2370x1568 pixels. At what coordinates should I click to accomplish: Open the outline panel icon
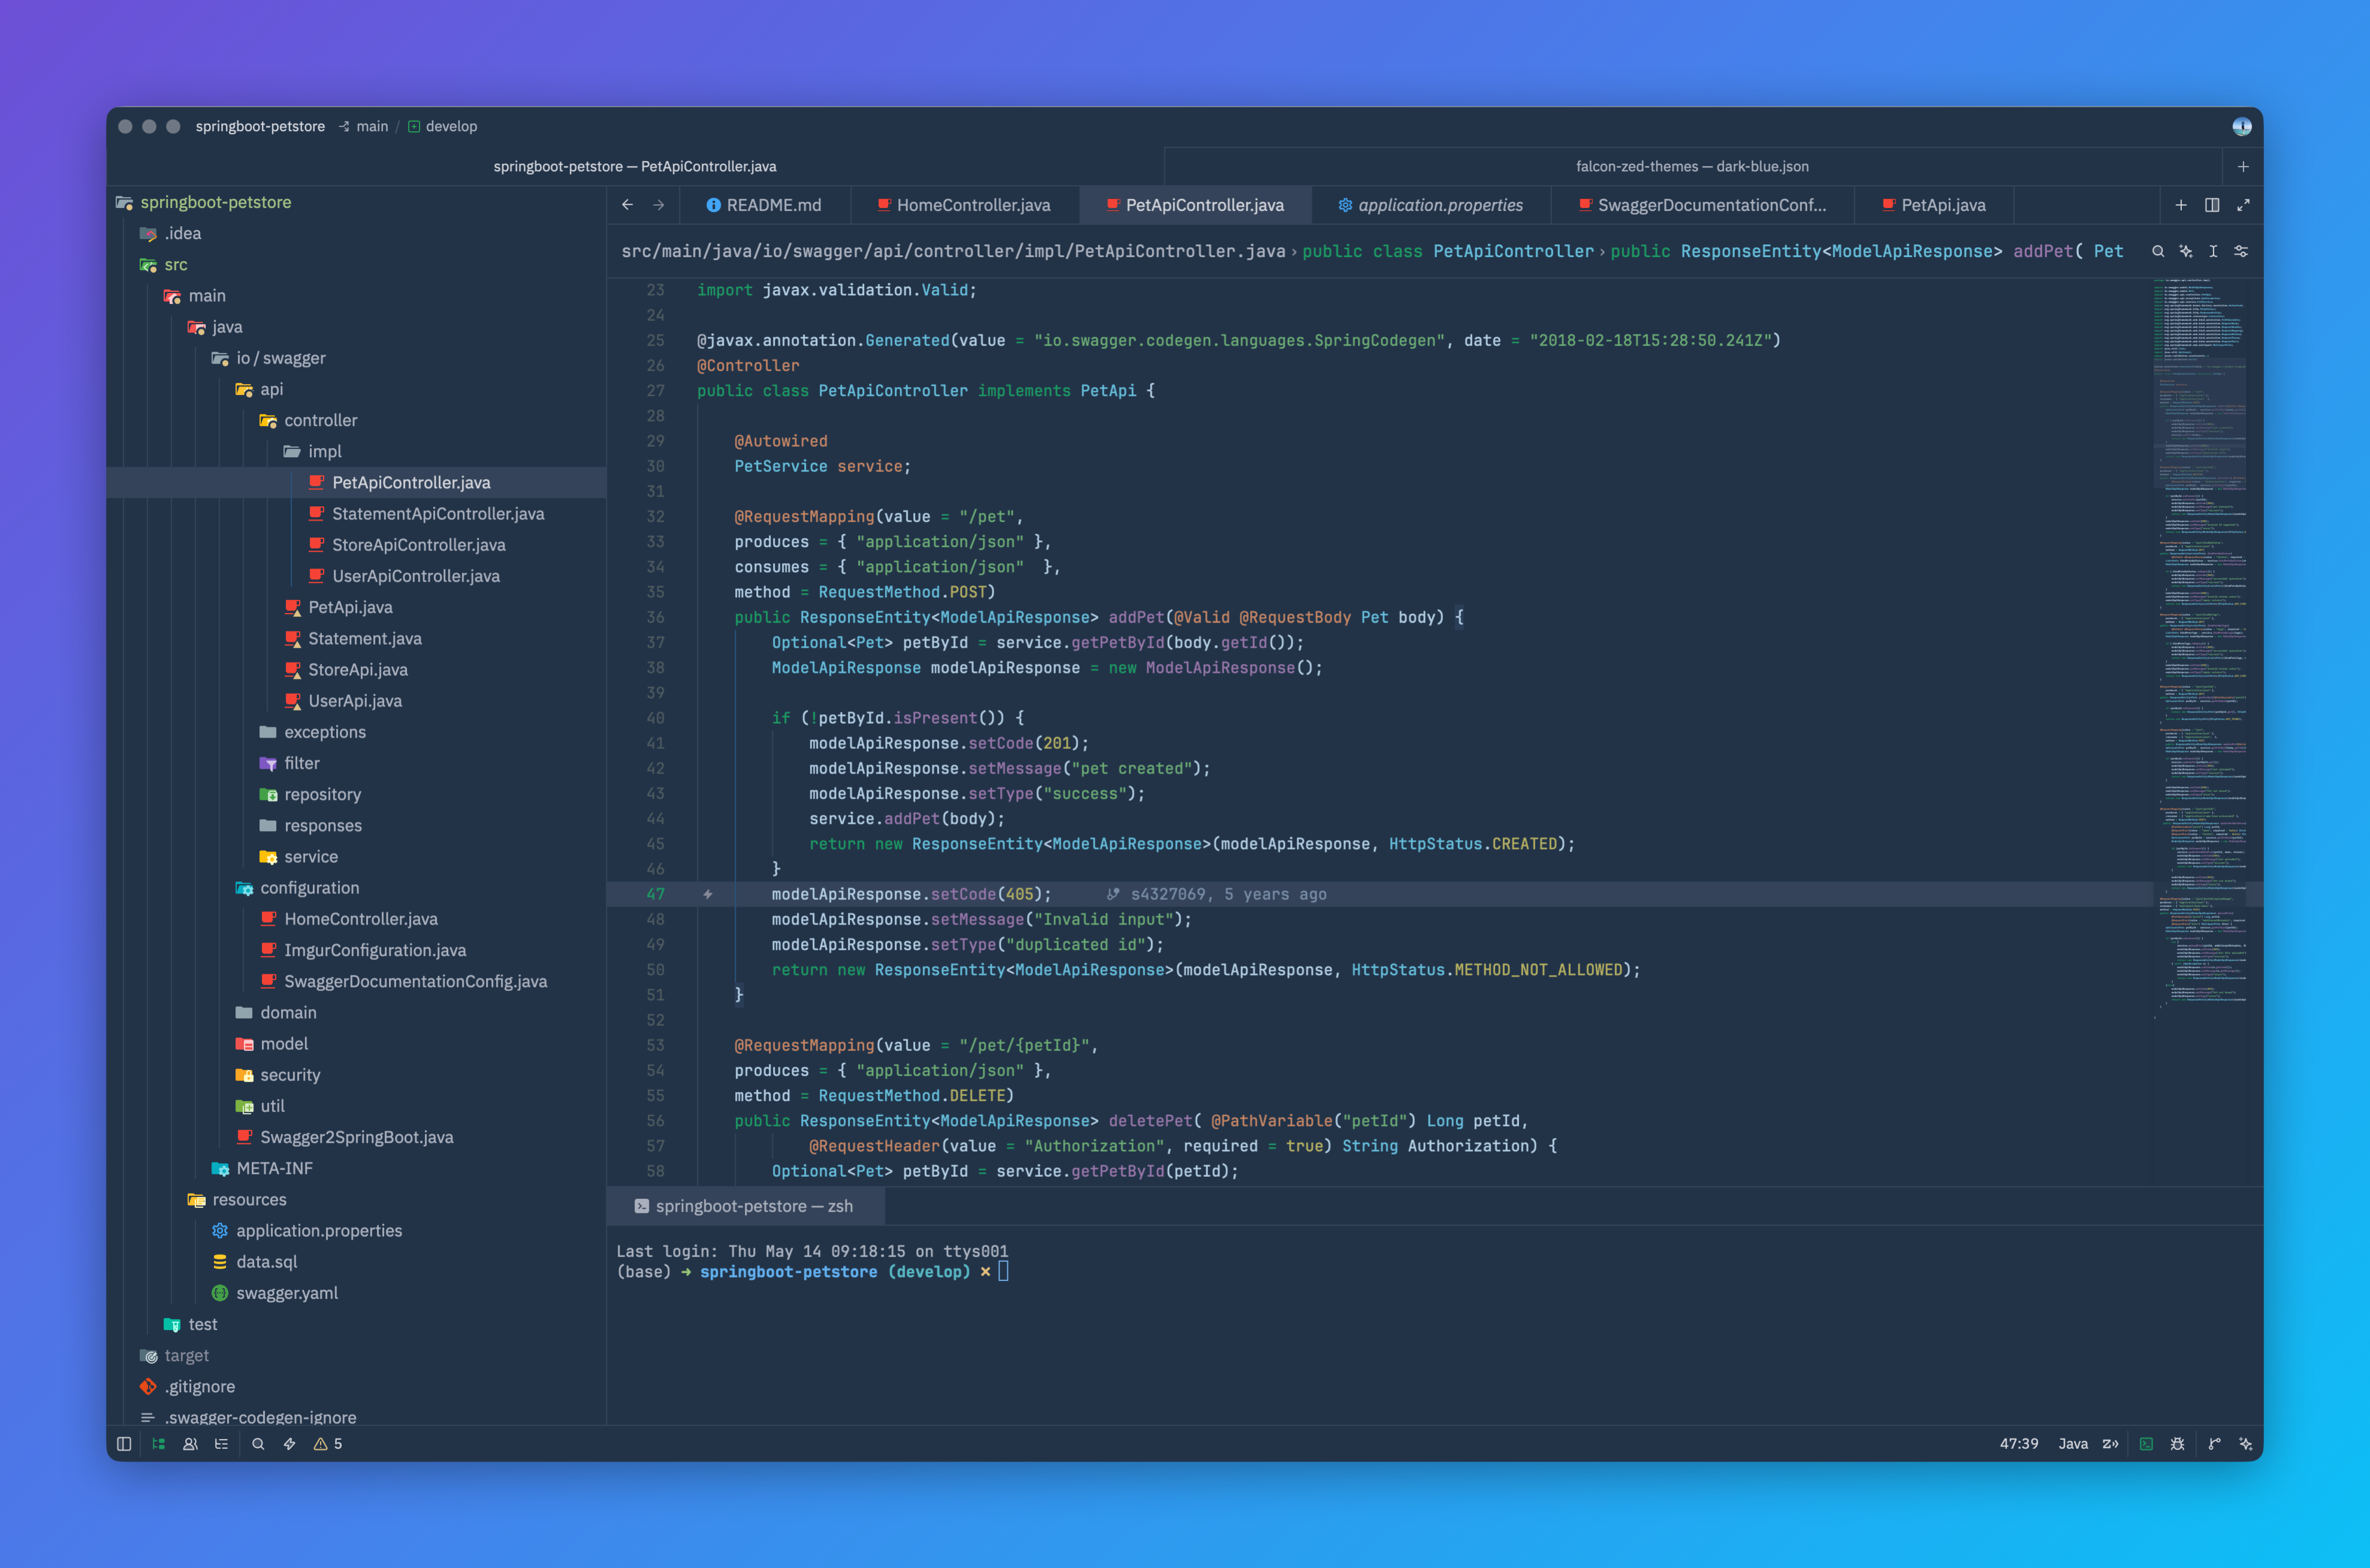click(x=221, y=1443)
